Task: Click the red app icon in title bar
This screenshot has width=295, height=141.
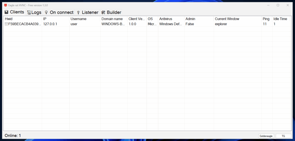Action: pyautogui.click(x=5, y=5)
